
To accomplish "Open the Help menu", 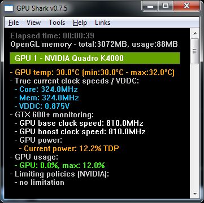I will (80, 23).
